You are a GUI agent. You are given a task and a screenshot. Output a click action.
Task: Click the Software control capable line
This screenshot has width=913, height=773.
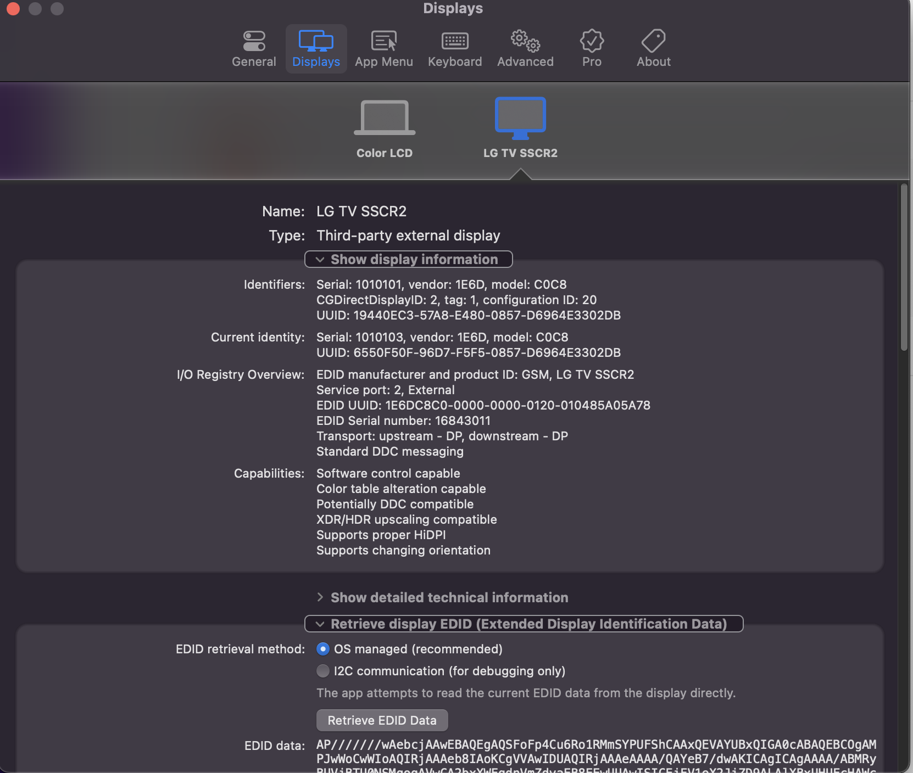tap(388, 473)
